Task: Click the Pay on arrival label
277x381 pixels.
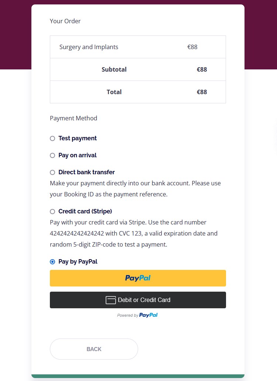Action: 78,155
